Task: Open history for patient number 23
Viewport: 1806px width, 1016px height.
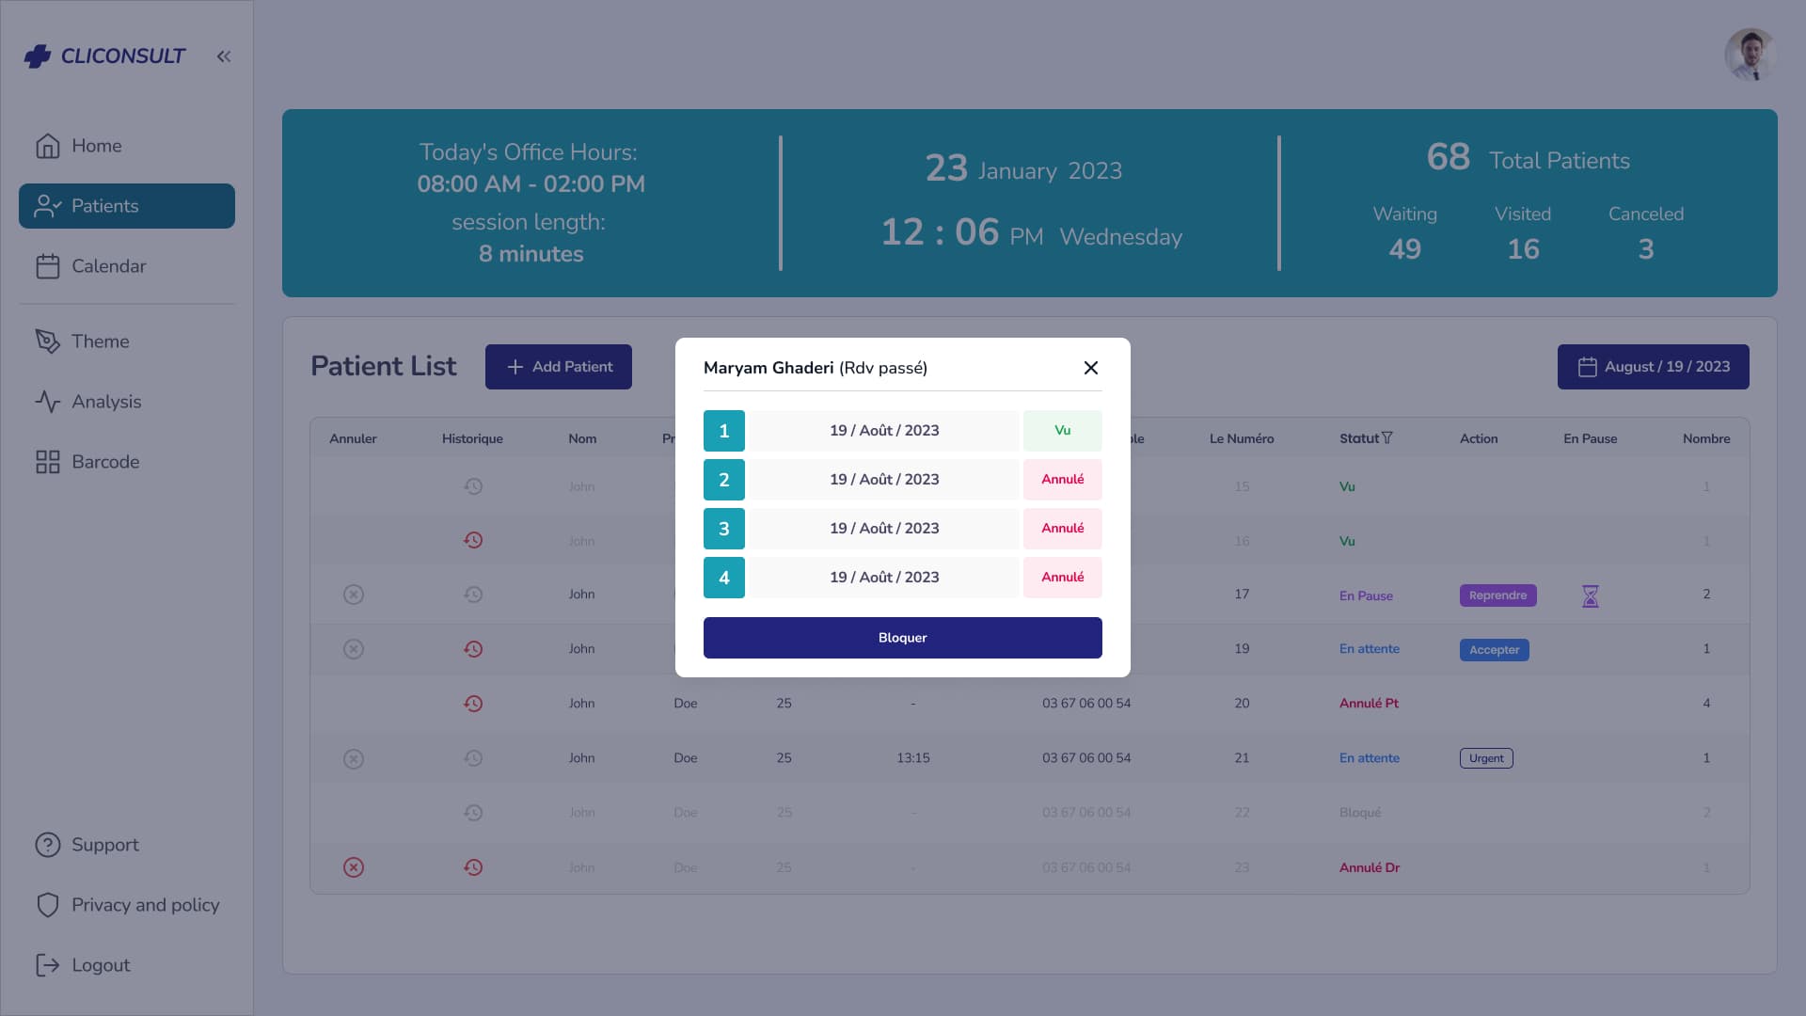Action: (x=473, y=867)
